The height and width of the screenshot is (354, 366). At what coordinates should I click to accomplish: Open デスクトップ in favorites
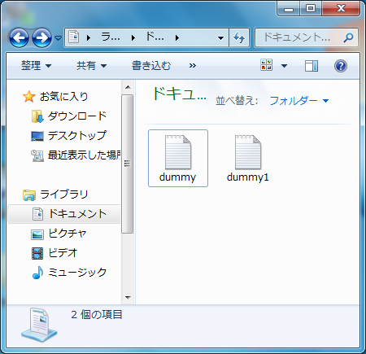(x=77, y=135)
